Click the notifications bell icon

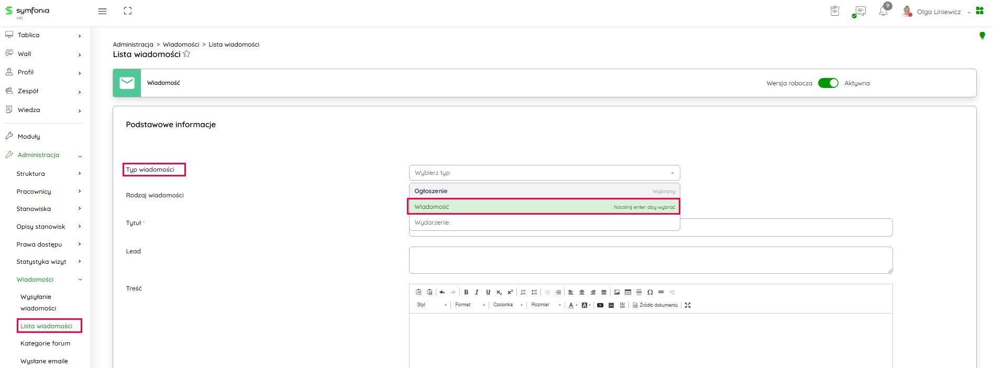click(x=883, y=12)
